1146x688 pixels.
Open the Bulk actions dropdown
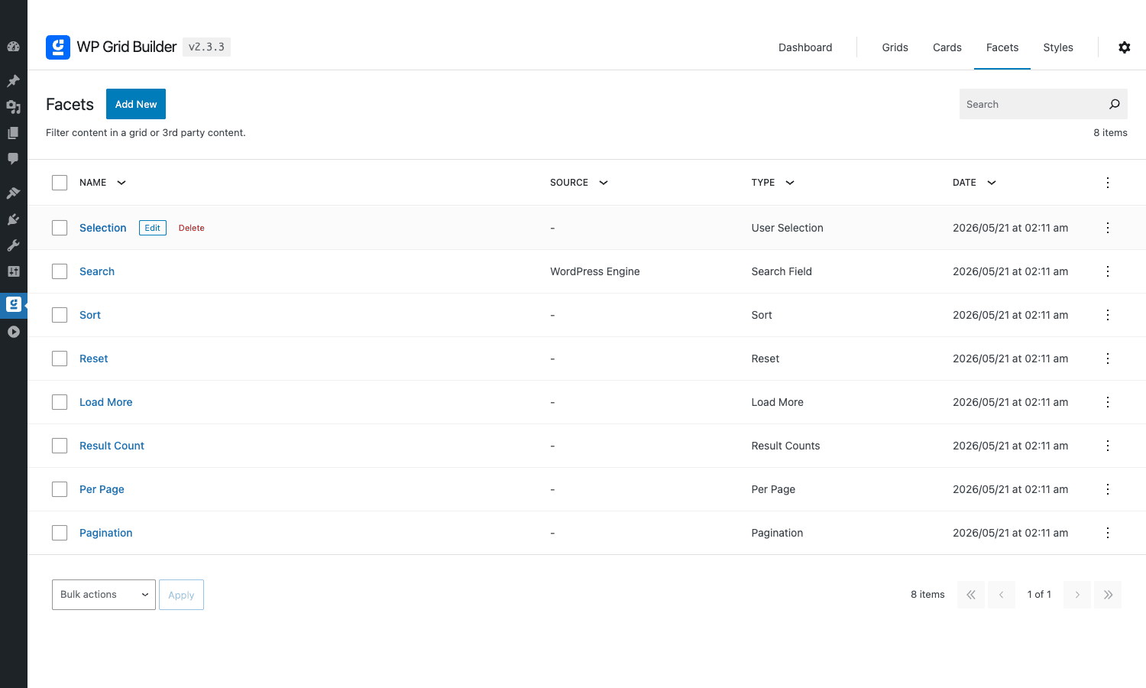104,595
